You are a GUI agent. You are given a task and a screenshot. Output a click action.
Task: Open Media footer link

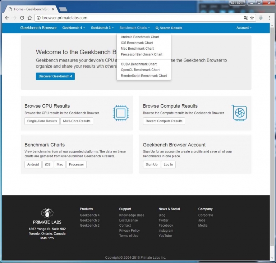pos(203,226)
